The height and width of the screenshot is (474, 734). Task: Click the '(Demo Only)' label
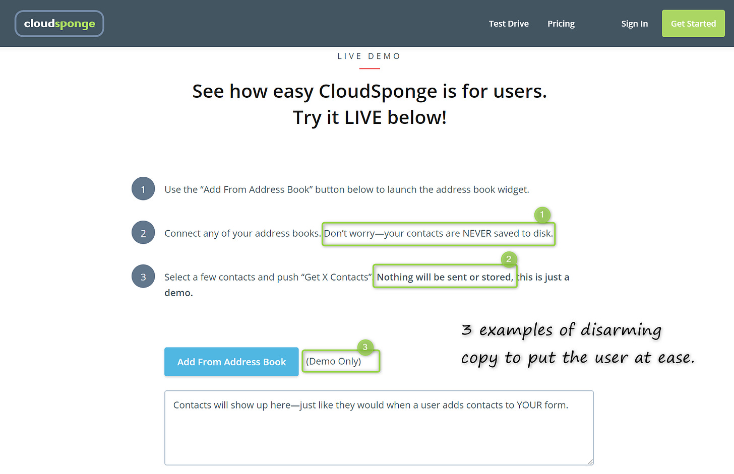(333, 361)
